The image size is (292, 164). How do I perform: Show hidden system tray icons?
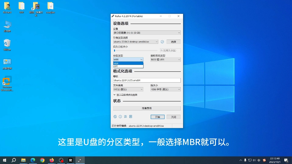[x=241, y=160]
